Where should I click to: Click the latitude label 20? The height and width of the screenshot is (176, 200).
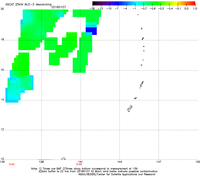(x=2, y=9)
